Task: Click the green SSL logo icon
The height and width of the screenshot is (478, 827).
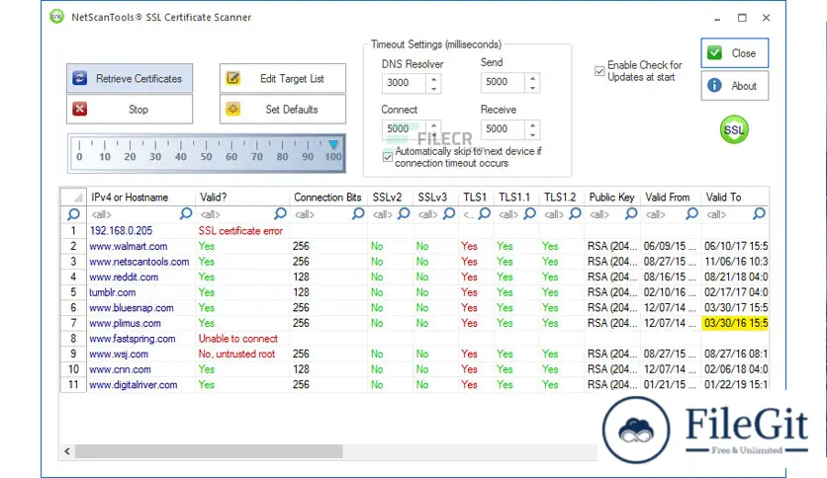Action: coord(734,129)
